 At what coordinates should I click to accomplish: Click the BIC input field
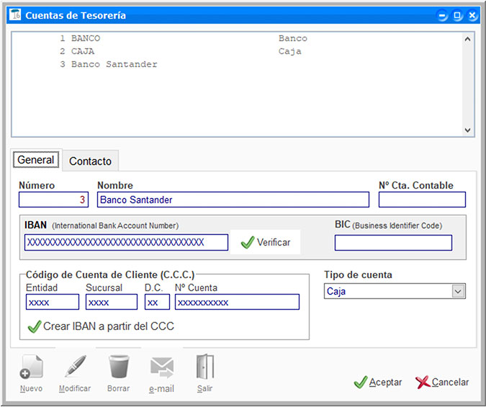pyautogui.click(x=393, y=243)
